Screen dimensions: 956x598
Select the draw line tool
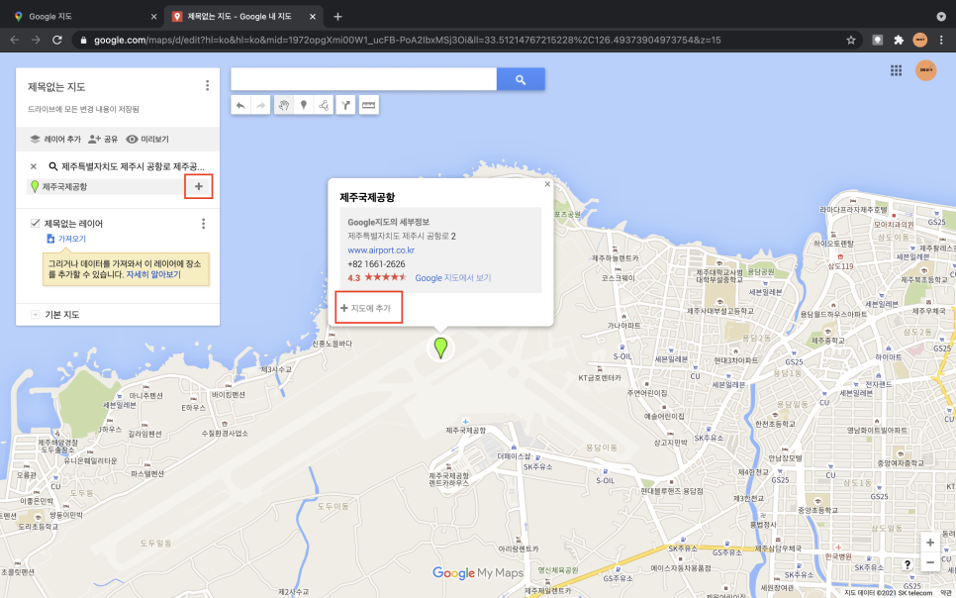point(324,105)
